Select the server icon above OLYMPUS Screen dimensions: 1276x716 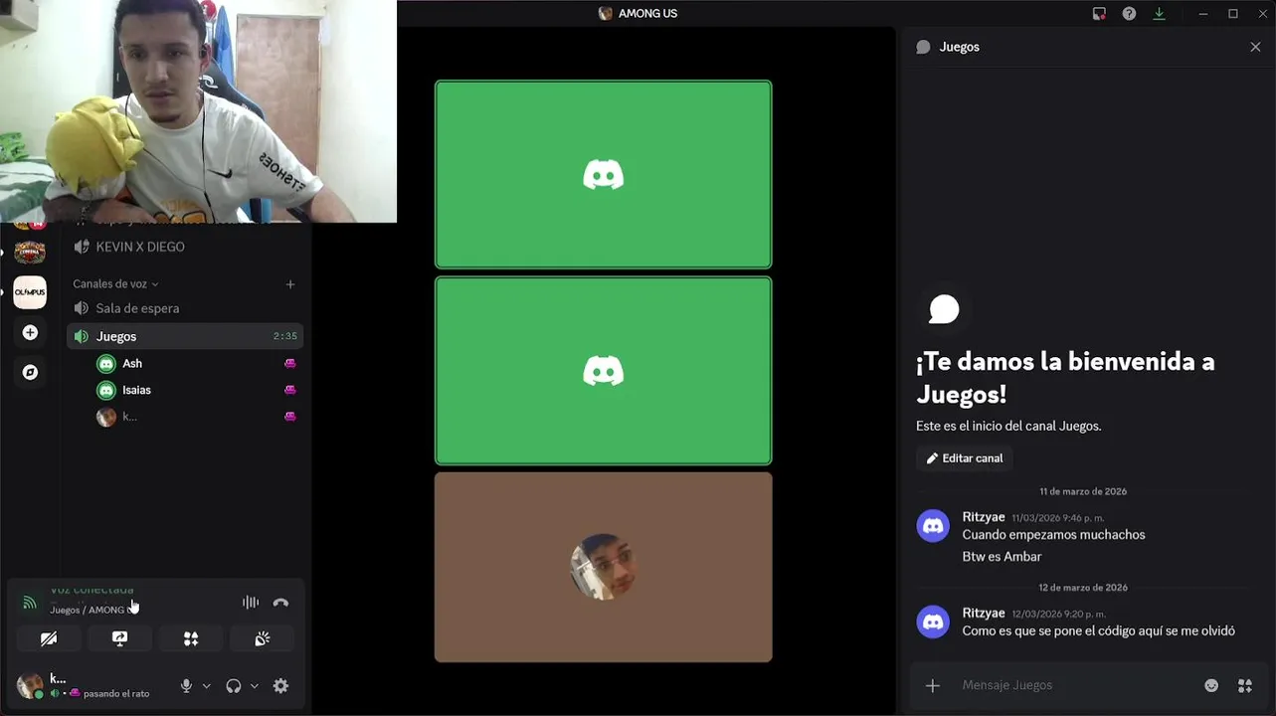[30, 252]
